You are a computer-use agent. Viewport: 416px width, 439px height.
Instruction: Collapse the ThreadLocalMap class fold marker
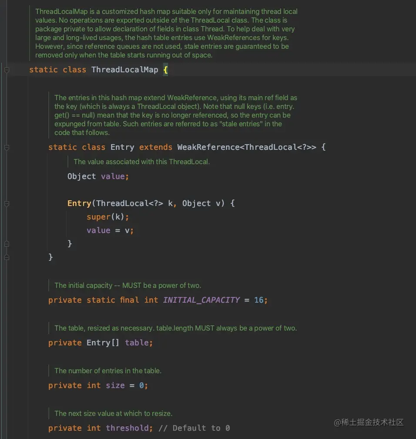[x=7, y=70]
